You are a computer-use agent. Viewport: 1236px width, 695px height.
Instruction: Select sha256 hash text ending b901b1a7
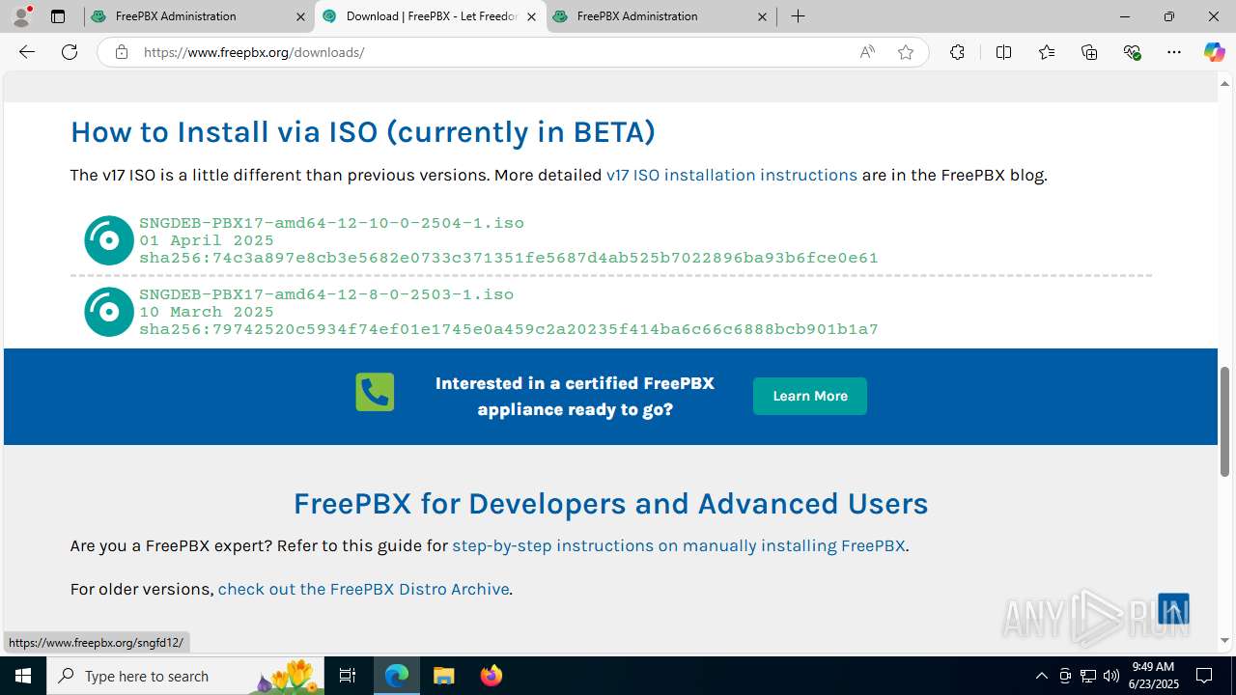click(x=509, y=330)
